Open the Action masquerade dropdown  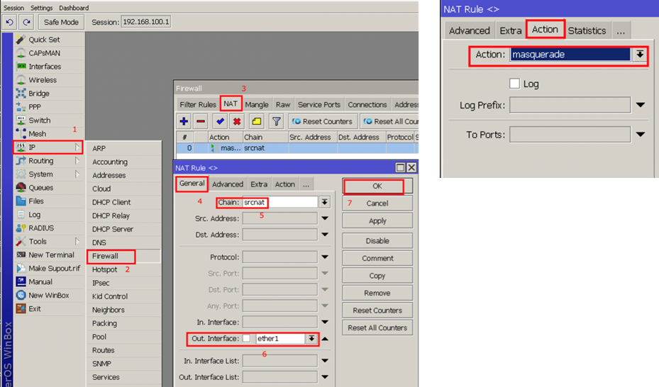click(x=640, y=55)
